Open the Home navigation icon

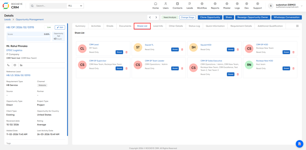155,4
